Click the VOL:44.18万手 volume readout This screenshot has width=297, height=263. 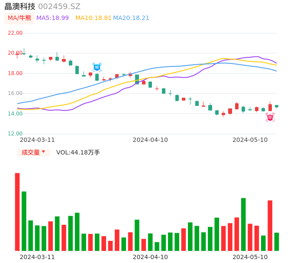78,152
